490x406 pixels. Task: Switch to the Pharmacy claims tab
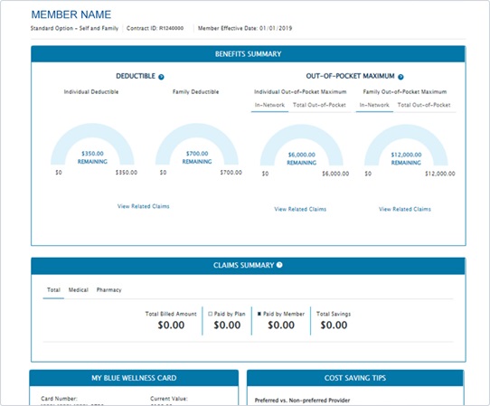tap(108, 290)
